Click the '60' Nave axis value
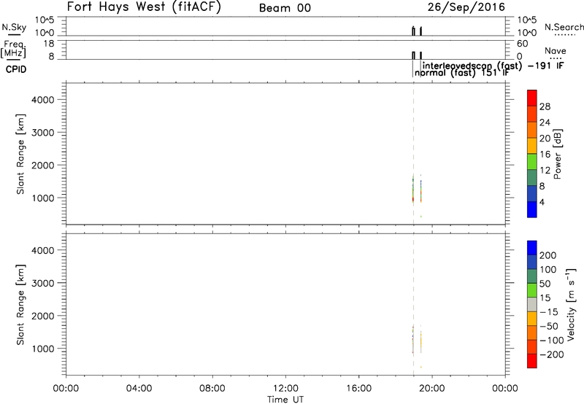The height and width of the screenshot is (404, 584). [522, 44]
